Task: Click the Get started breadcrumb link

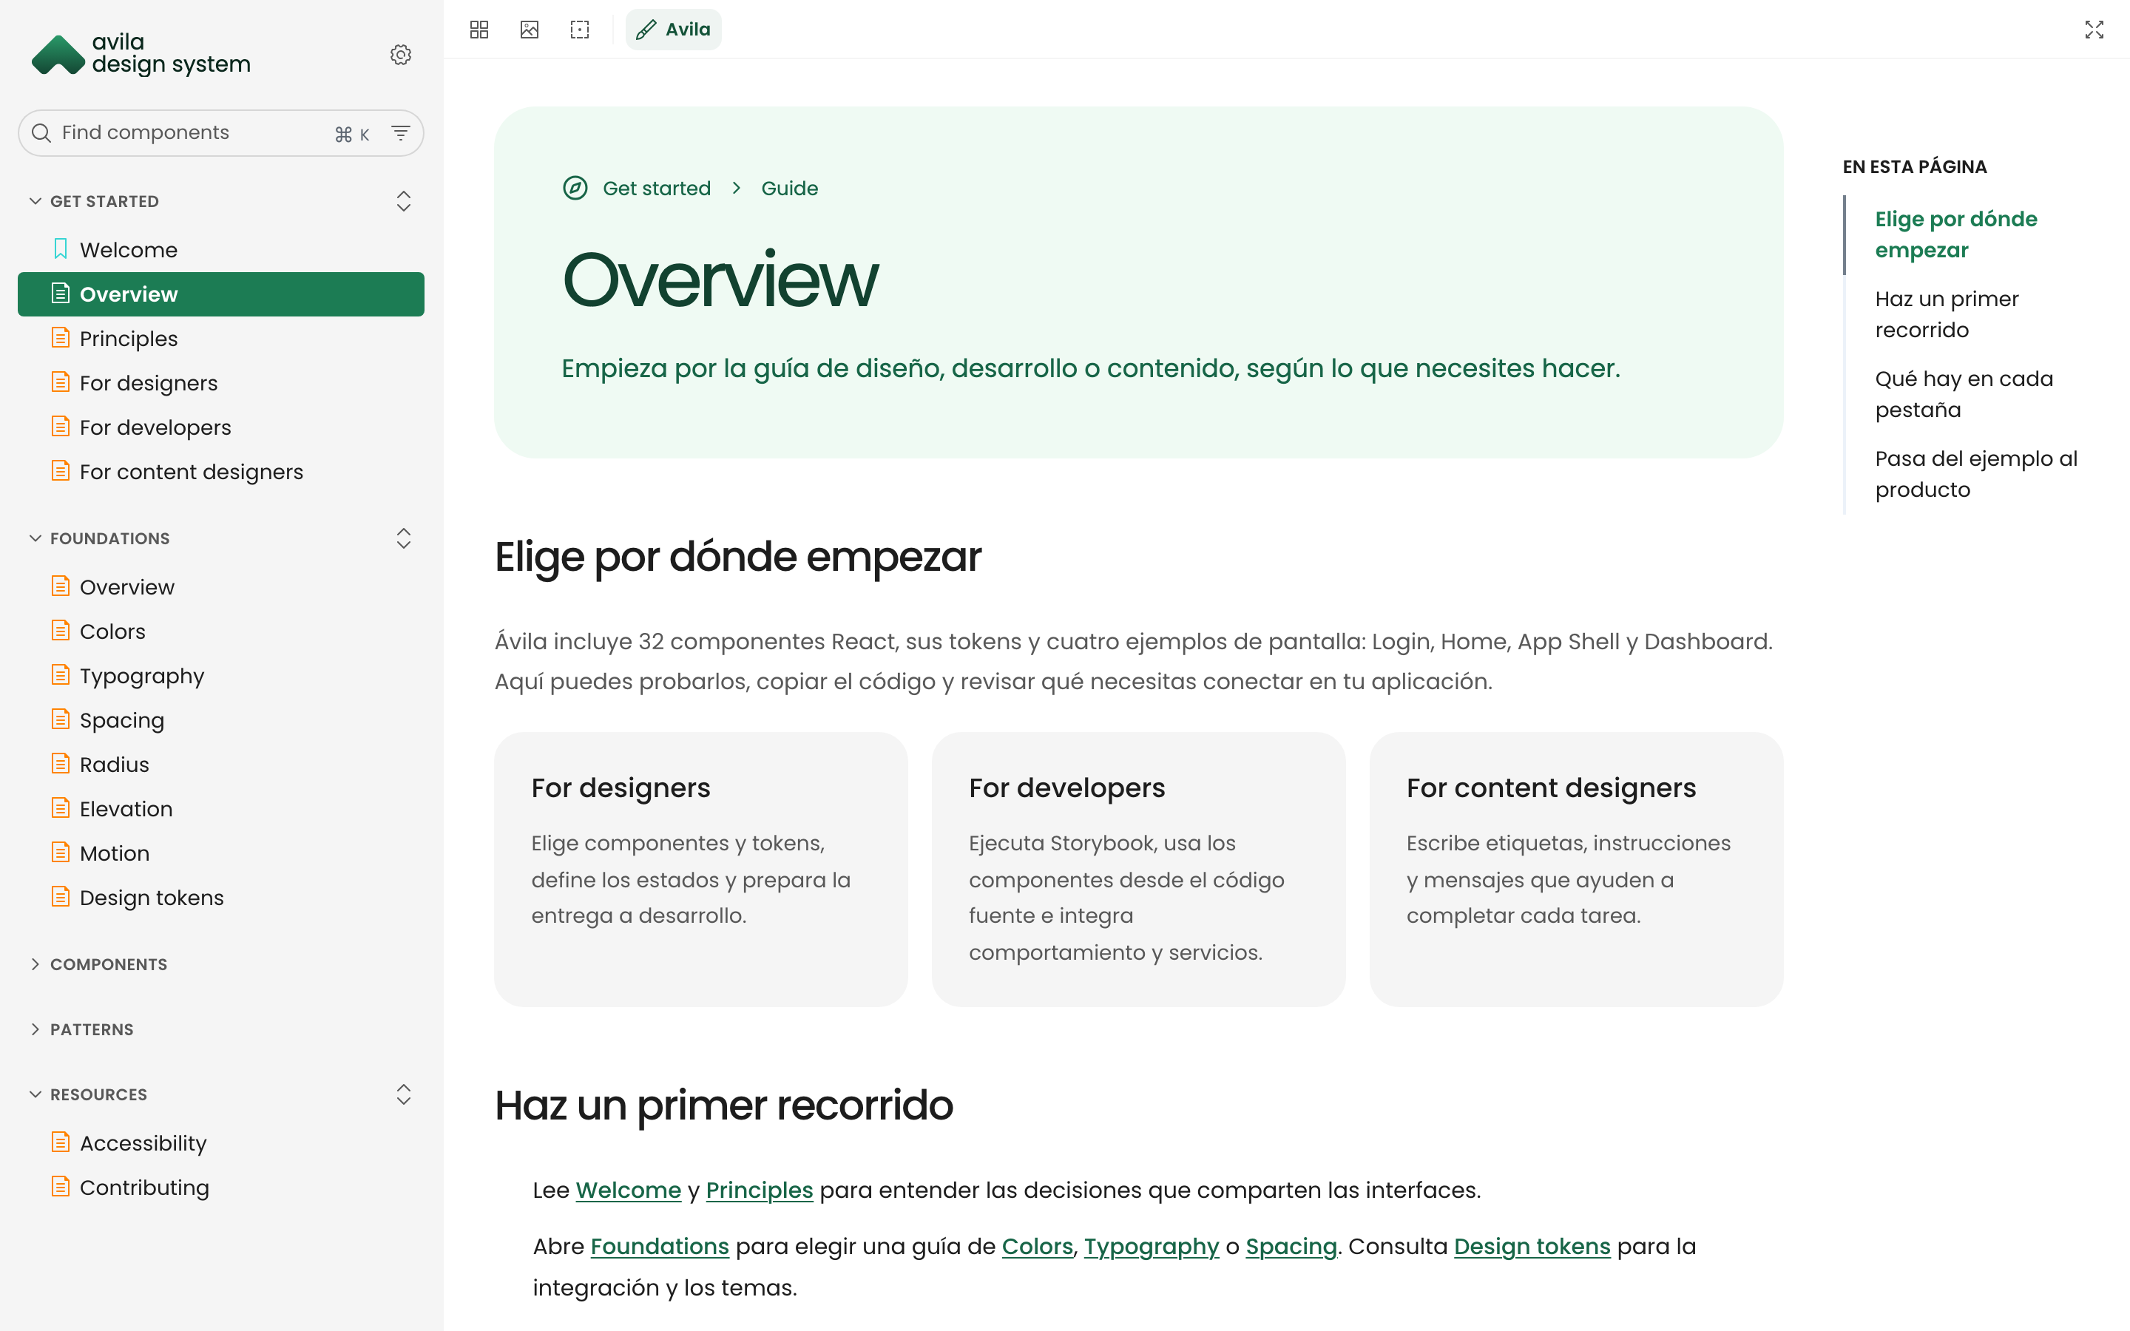Action: tap(657, 189)
